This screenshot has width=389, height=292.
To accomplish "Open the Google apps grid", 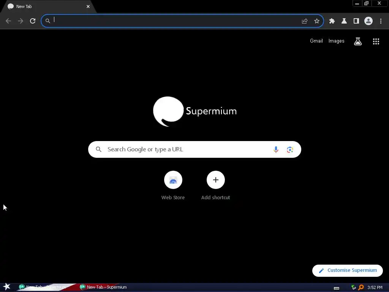I will (376, 41).
